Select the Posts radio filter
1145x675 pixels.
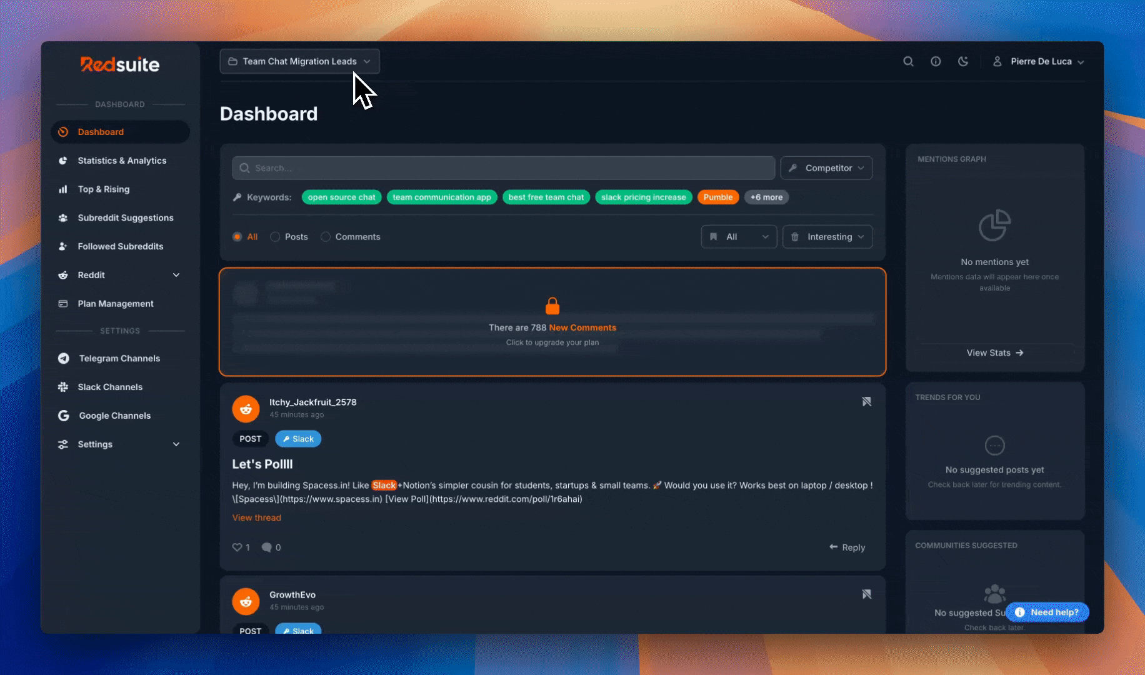click(275, 237)
